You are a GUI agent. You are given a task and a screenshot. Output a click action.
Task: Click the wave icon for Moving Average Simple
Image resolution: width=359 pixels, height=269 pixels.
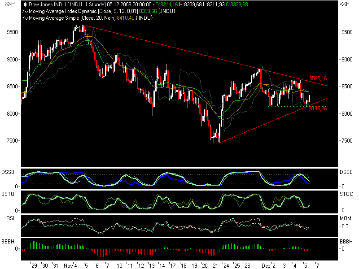click(x=25, y=18)
